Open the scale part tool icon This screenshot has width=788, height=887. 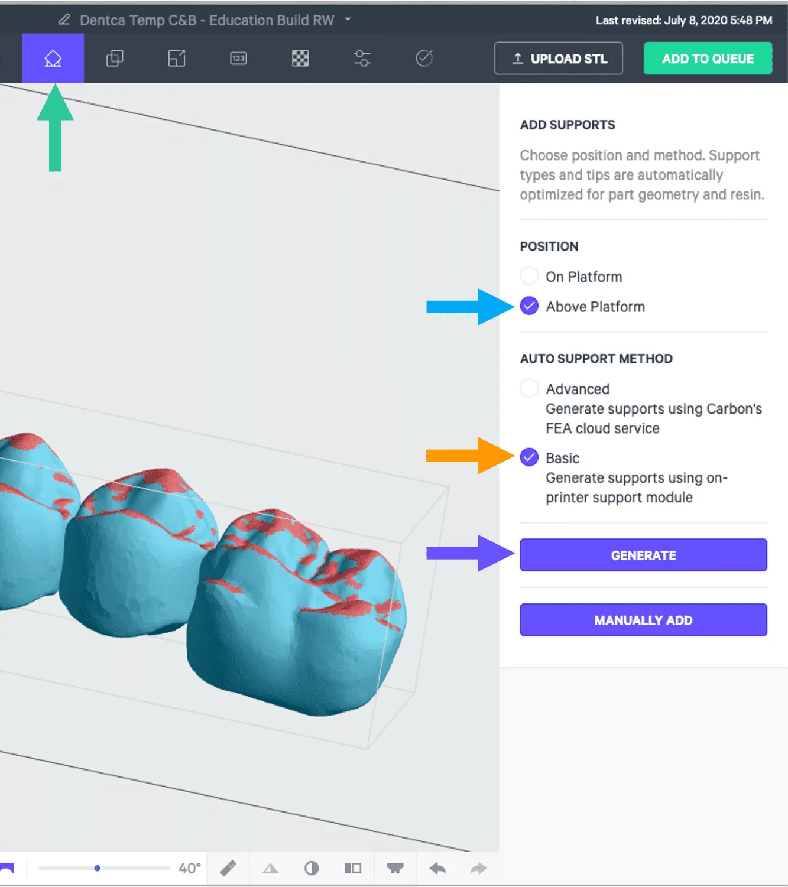tap(177, 58)
